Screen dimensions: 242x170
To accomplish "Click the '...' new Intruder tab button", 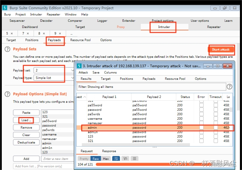I will pyautogui.click(x=71, y=34).
